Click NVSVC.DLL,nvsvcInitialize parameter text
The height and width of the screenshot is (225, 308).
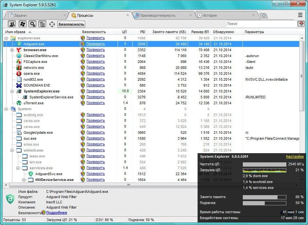pyautogui.click(x=266, y=79)
